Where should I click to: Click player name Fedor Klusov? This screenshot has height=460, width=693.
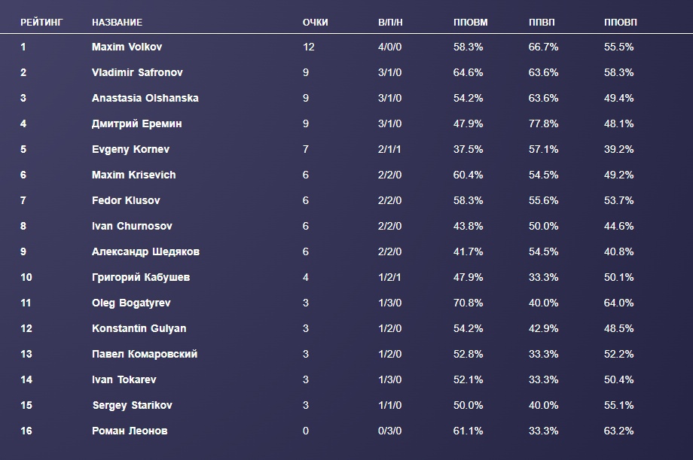126,200
